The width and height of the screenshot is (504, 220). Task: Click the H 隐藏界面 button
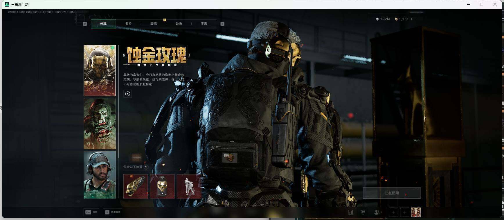coord(113,212)
